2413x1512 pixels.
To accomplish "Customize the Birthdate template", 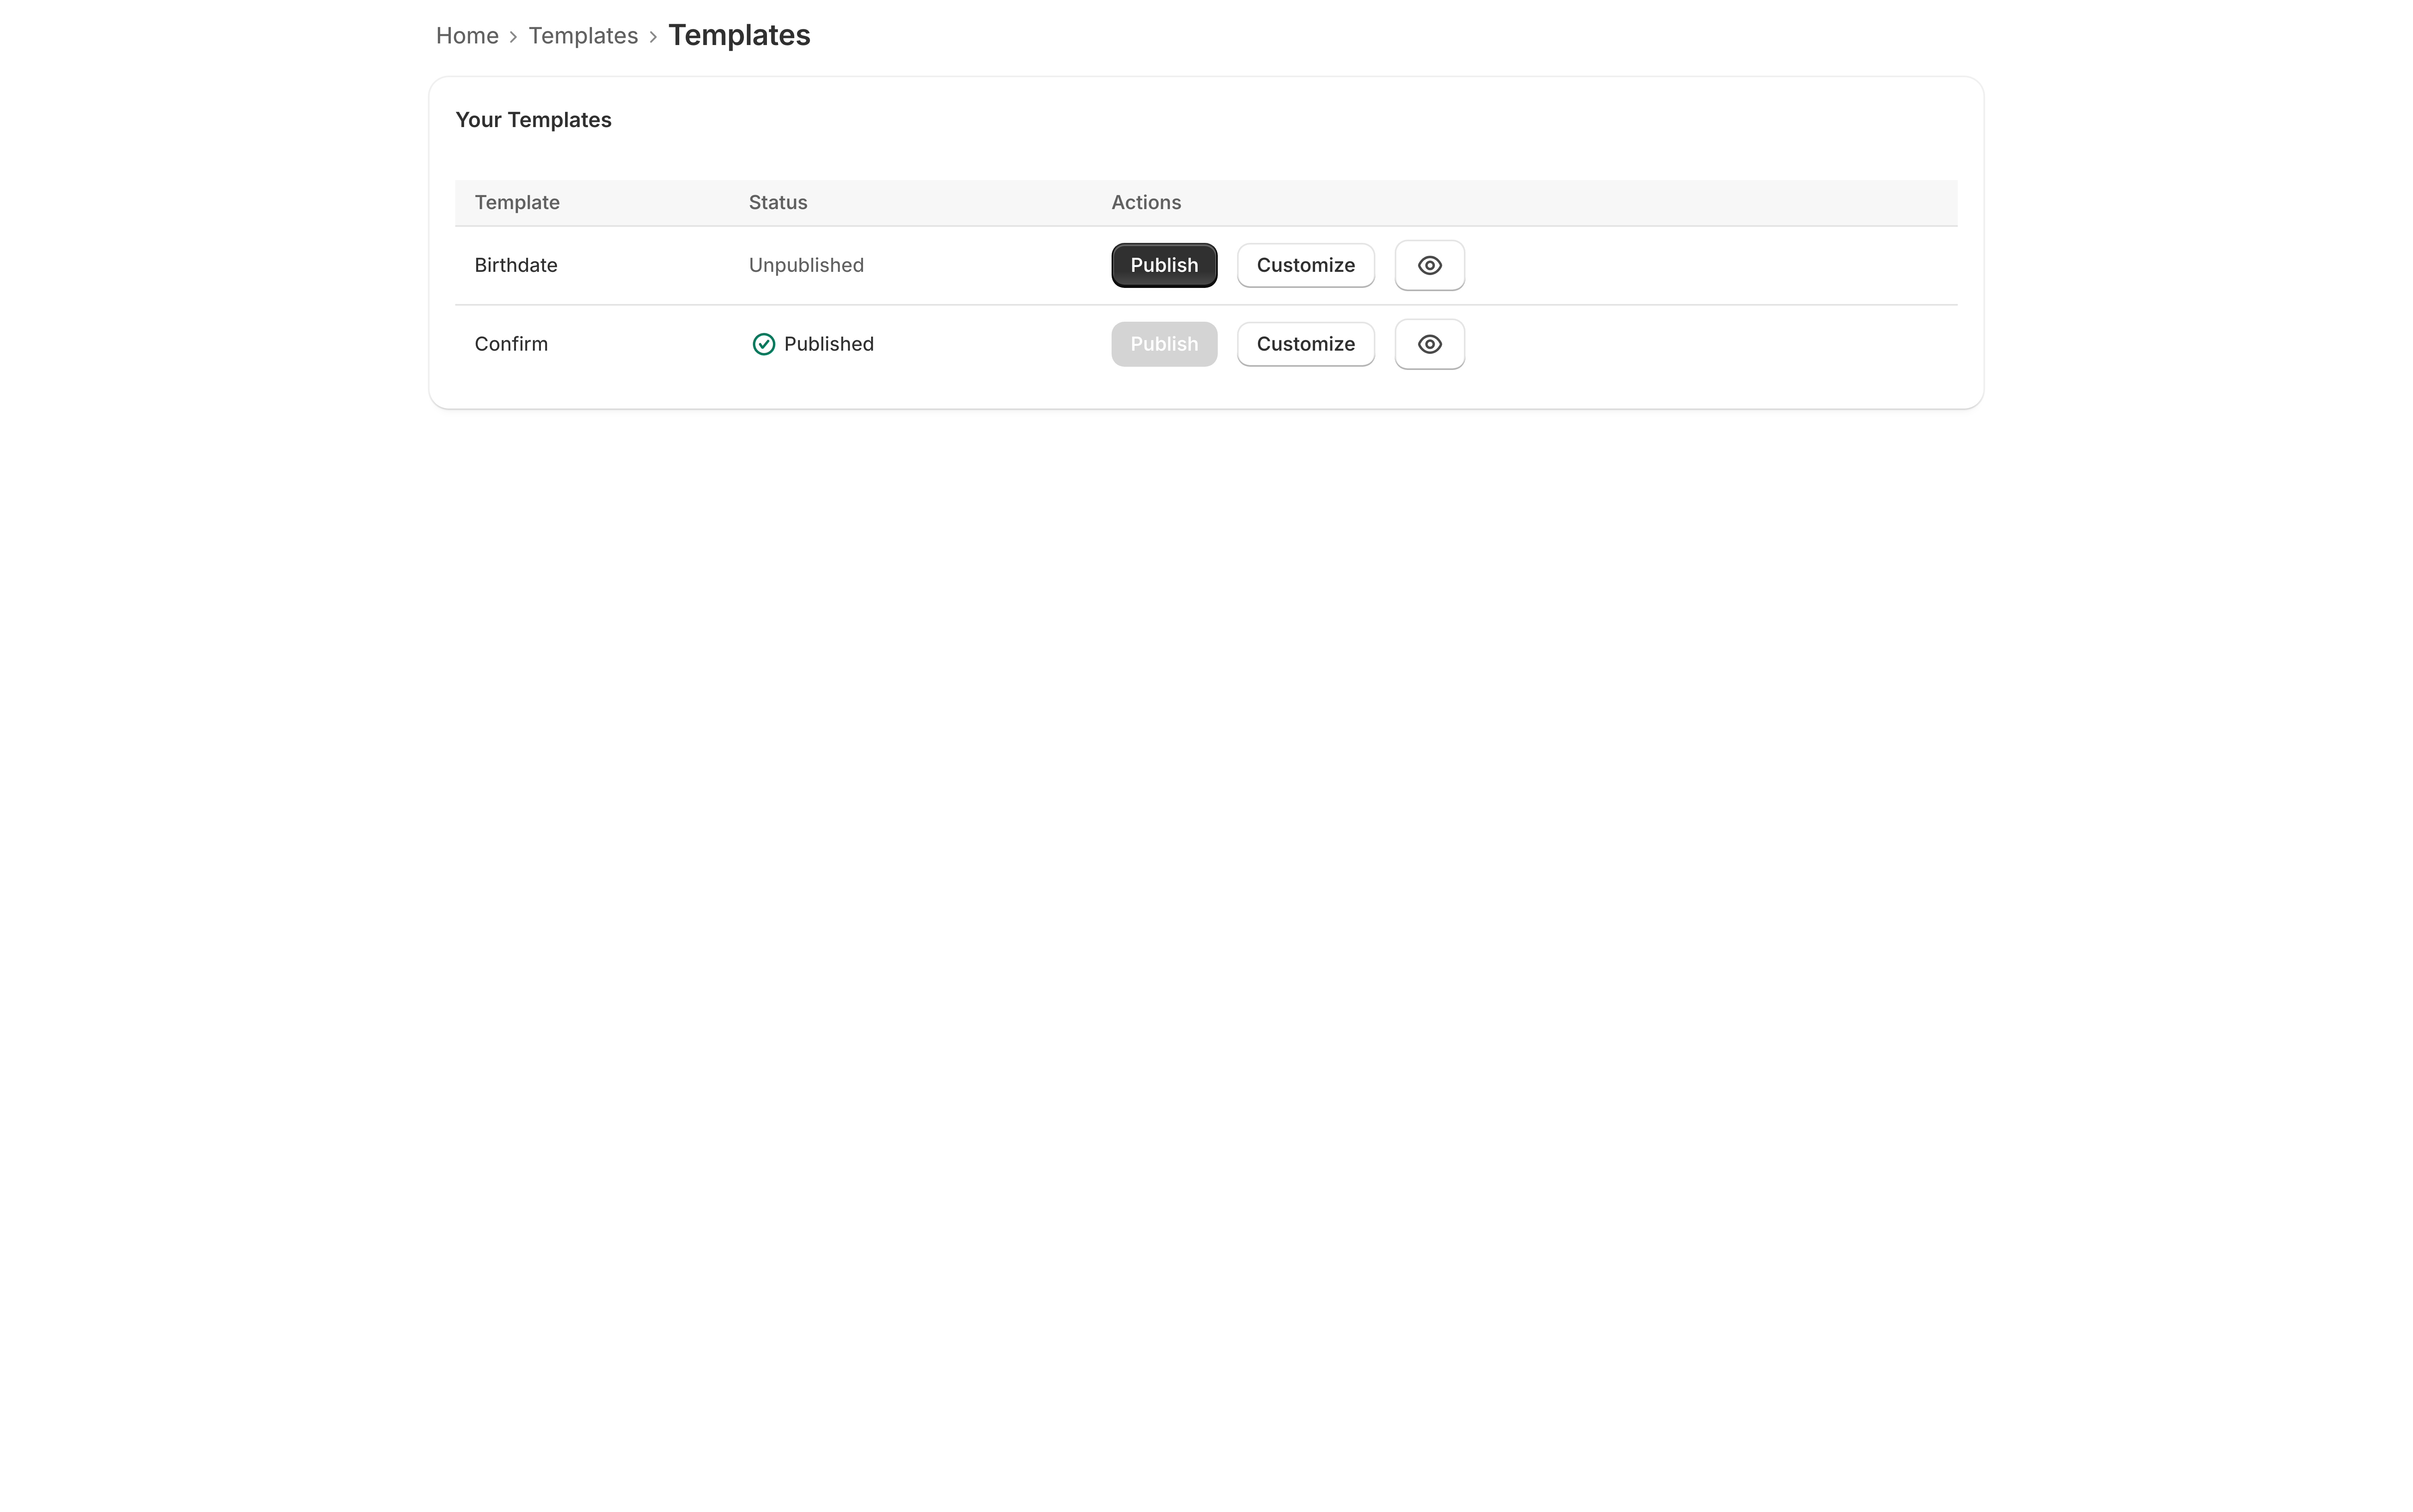I will 1305,265.
